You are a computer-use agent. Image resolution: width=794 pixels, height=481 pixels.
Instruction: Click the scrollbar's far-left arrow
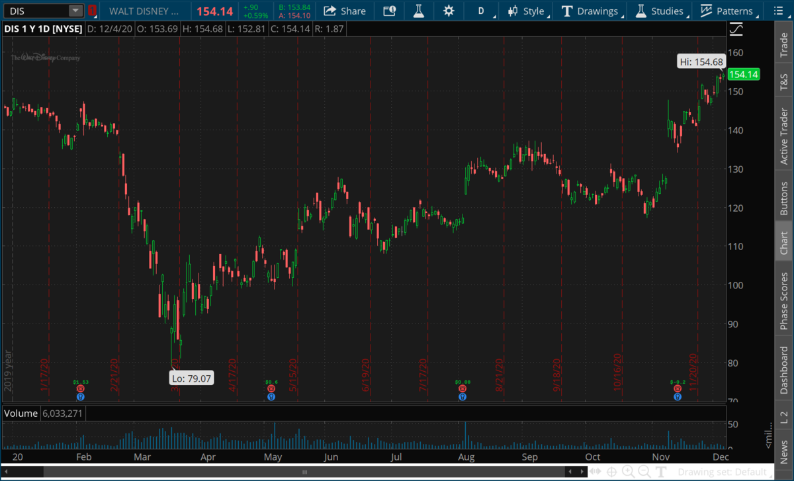[6, 472]
